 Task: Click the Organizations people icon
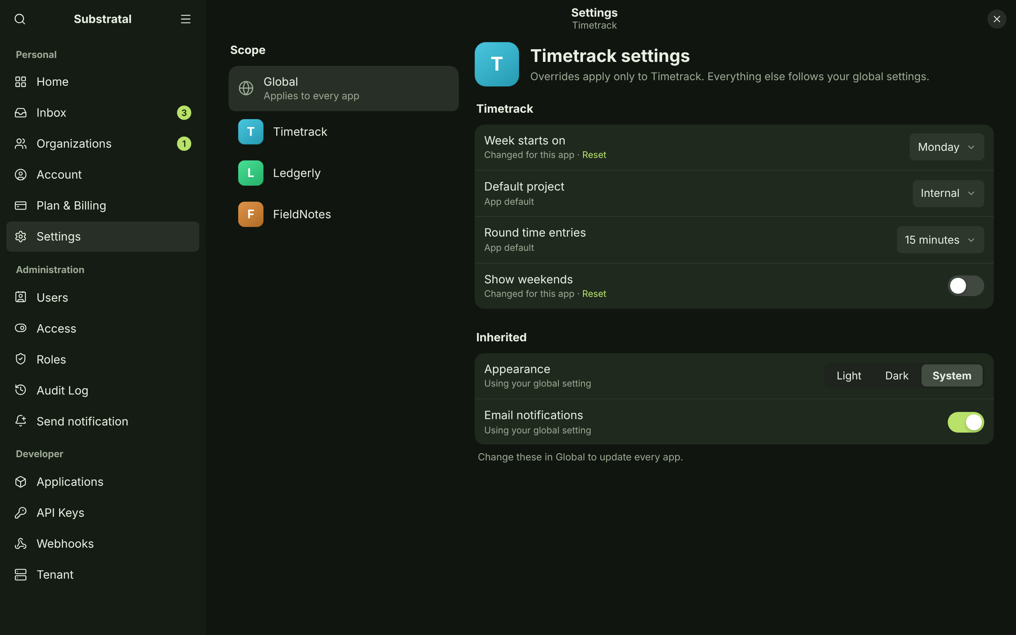(x=21, y=144)
